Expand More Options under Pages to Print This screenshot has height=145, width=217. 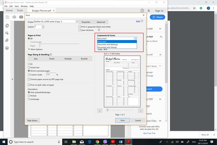point(36,49)
